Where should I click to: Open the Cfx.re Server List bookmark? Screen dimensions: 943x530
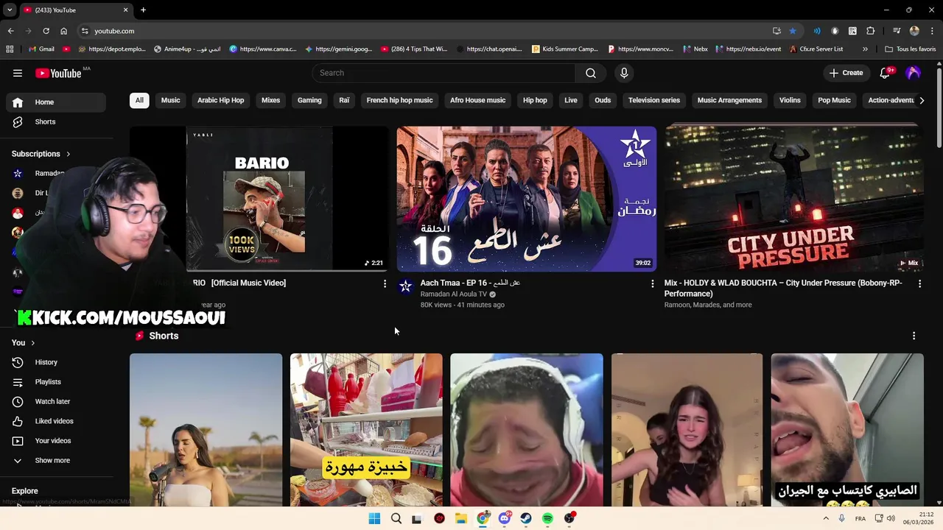(x=816, y=49)
